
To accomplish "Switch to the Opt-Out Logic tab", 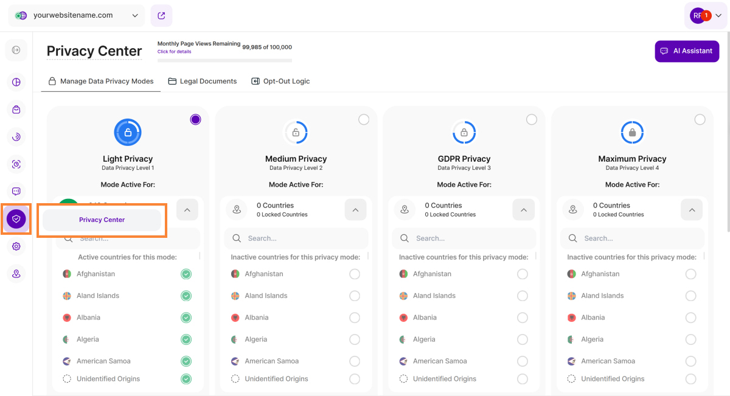I will point(280,82).
